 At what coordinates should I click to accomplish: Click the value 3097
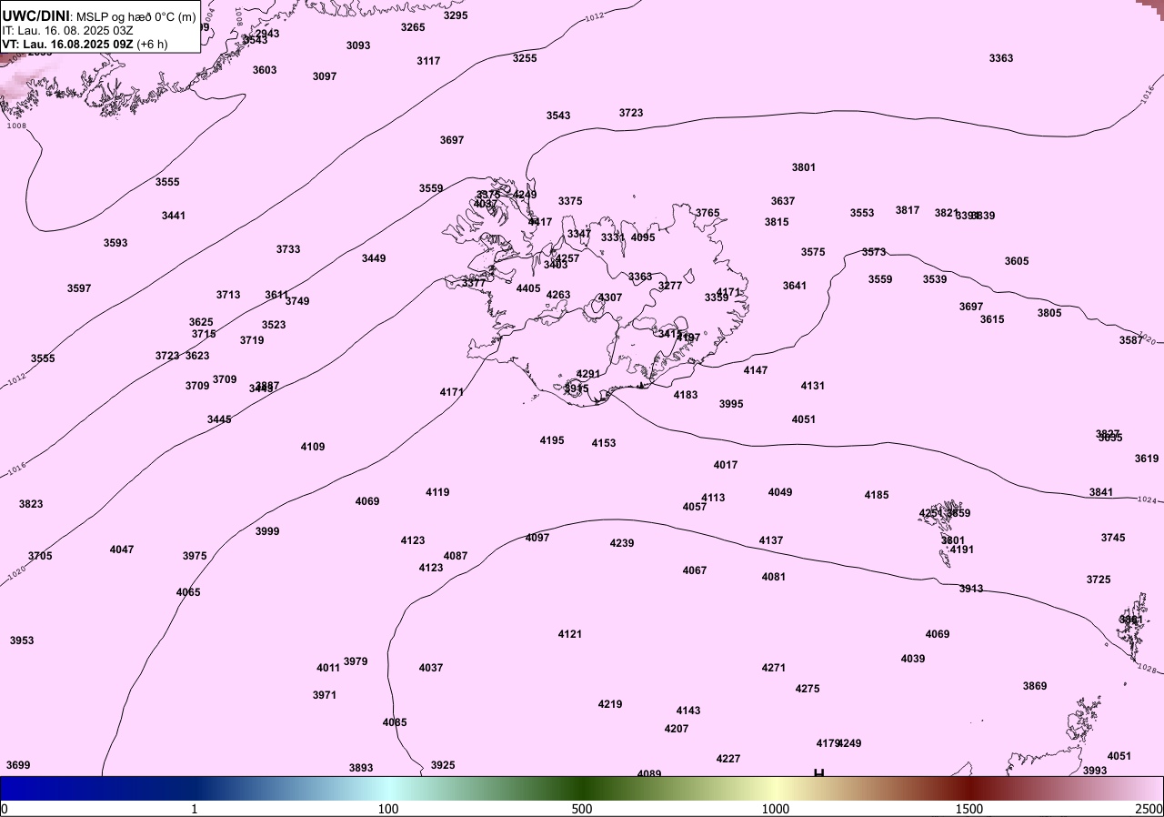tap(325, 76)
